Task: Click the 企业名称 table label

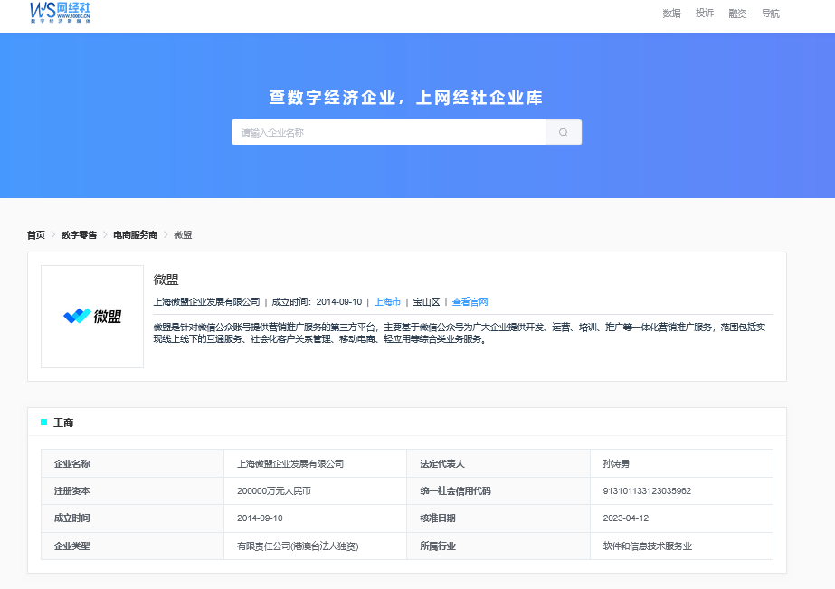Action: tap(71, 464)
